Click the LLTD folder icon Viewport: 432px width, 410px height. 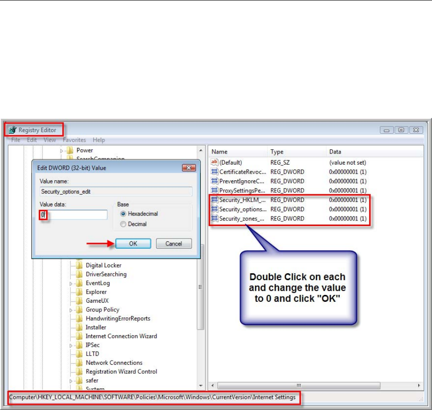click(79, 354)
